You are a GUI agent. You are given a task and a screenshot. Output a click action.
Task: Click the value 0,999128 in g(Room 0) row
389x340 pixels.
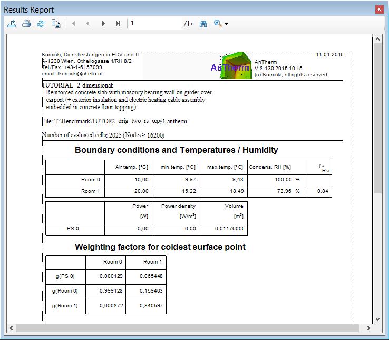pyautogui.click(x=111, y=291)
